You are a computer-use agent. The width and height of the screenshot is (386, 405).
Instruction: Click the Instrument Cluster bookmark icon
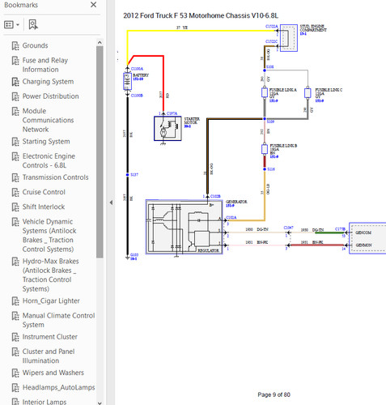pos(15,337)
